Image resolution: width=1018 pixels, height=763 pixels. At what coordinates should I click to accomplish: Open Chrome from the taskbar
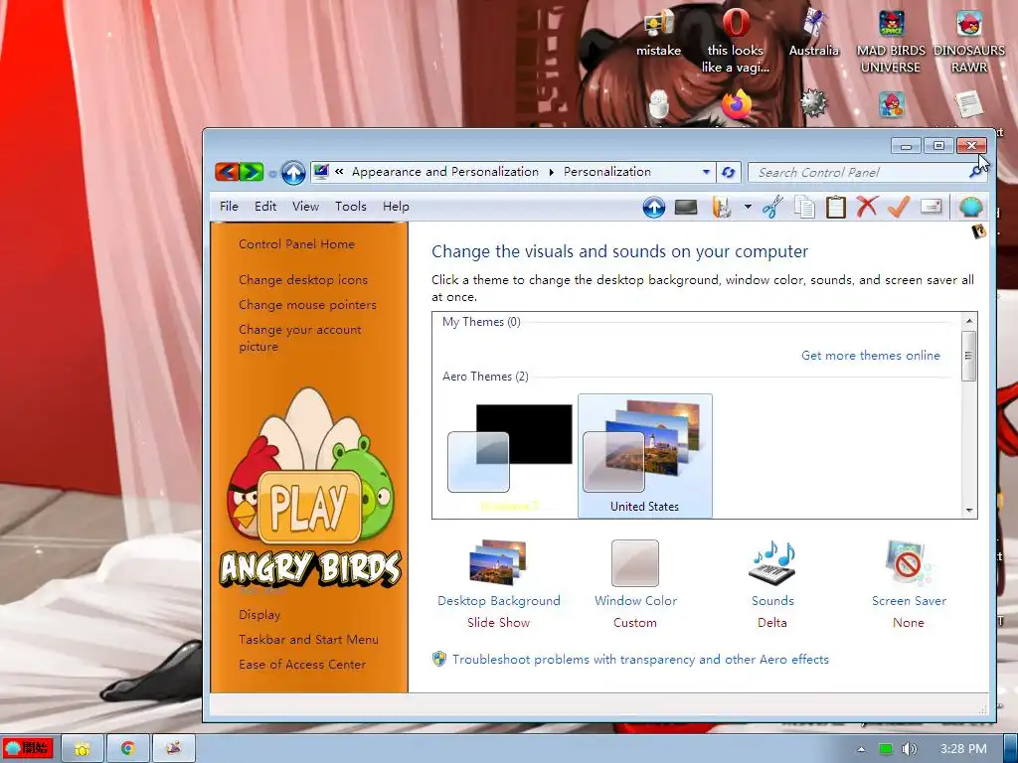128,749
